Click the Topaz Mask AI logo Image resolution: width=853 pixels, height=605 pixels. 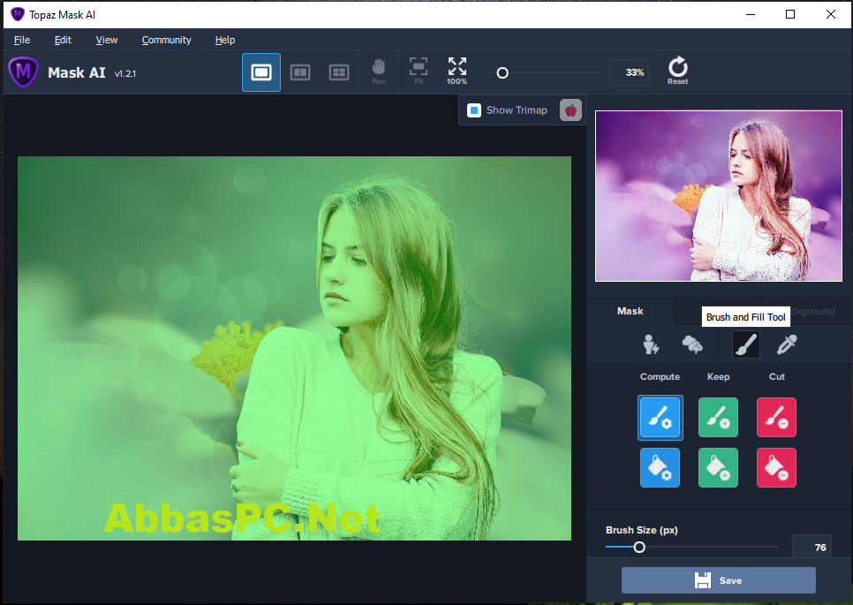coord(23,72)
